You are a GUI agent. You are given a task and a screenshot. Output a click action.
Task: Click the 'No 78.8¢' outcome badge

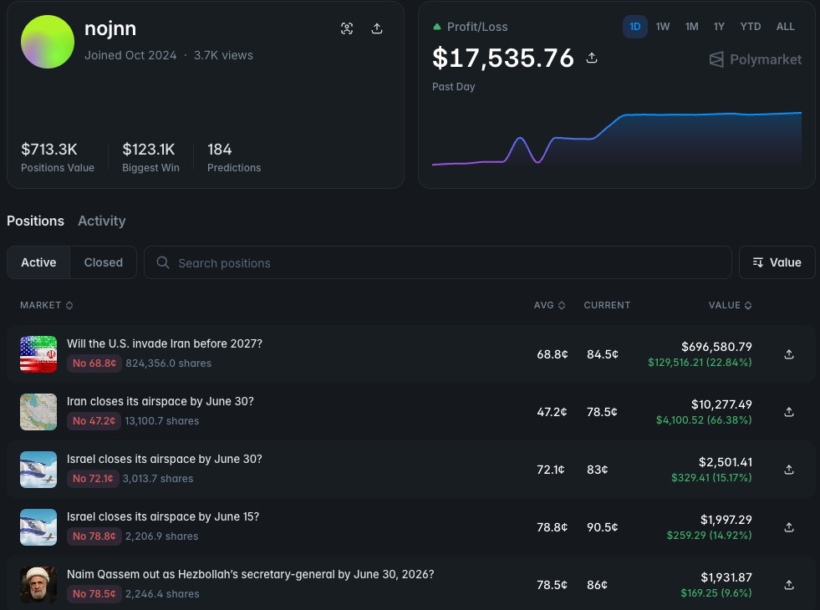(94, 536)
